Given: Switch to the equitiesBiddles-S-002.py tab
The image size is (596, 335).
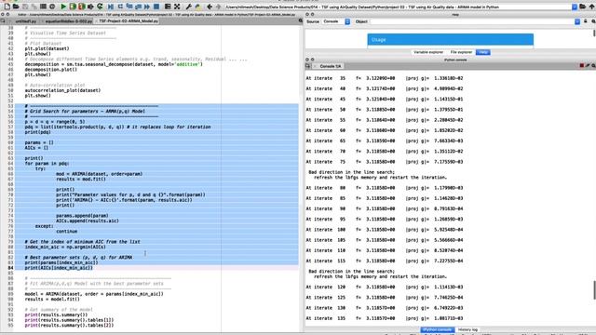Looking at the screenshot, I should coord(68,21).
